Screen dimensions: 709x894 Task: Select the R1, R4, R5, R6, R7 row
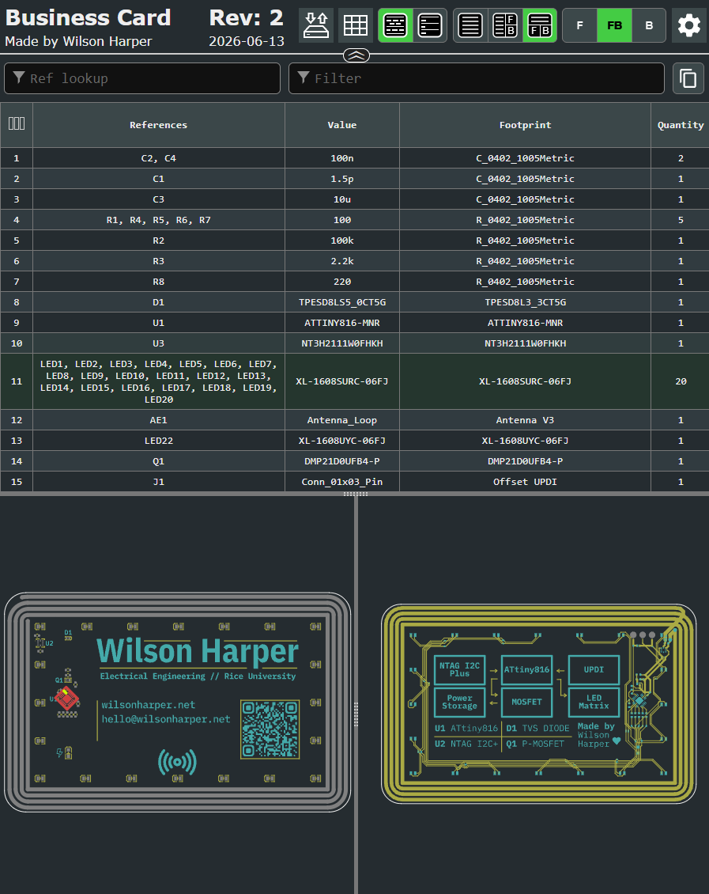[354, 219]
